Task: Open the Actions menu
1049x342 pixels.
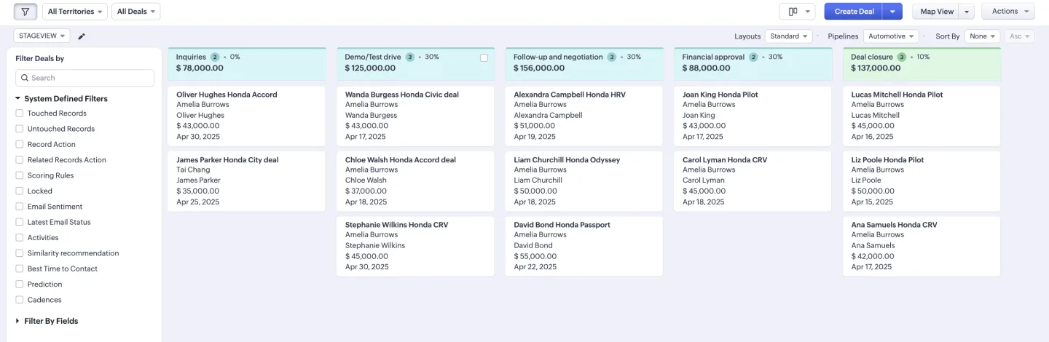Action: tap(1008, 12)
